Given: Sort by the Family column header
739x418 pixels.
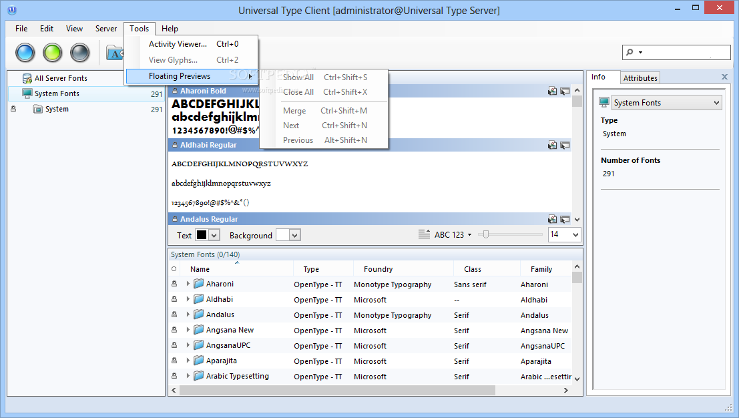Looking at the screenshot, I should [546, 269].
